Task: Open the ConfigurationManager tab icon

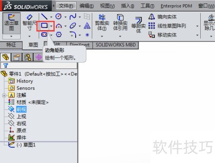Action: click(28, 57)
